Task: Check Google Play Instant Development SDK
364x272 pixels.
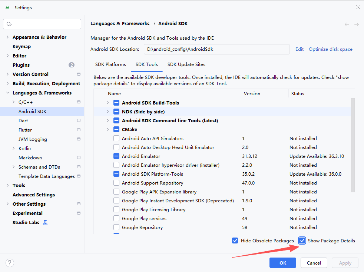Action: coord(116,201)
